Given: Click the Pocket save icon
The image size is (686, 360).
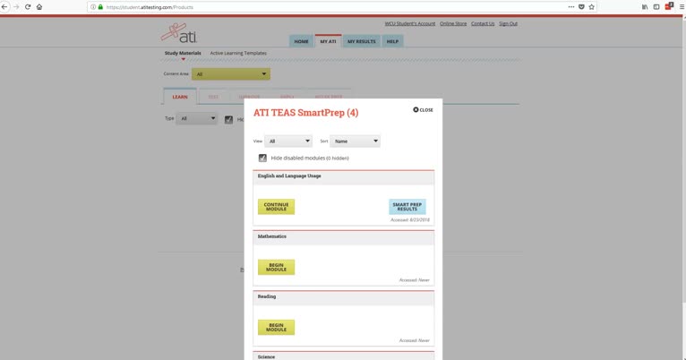Looking at the screenshot, I should [581, 7].
